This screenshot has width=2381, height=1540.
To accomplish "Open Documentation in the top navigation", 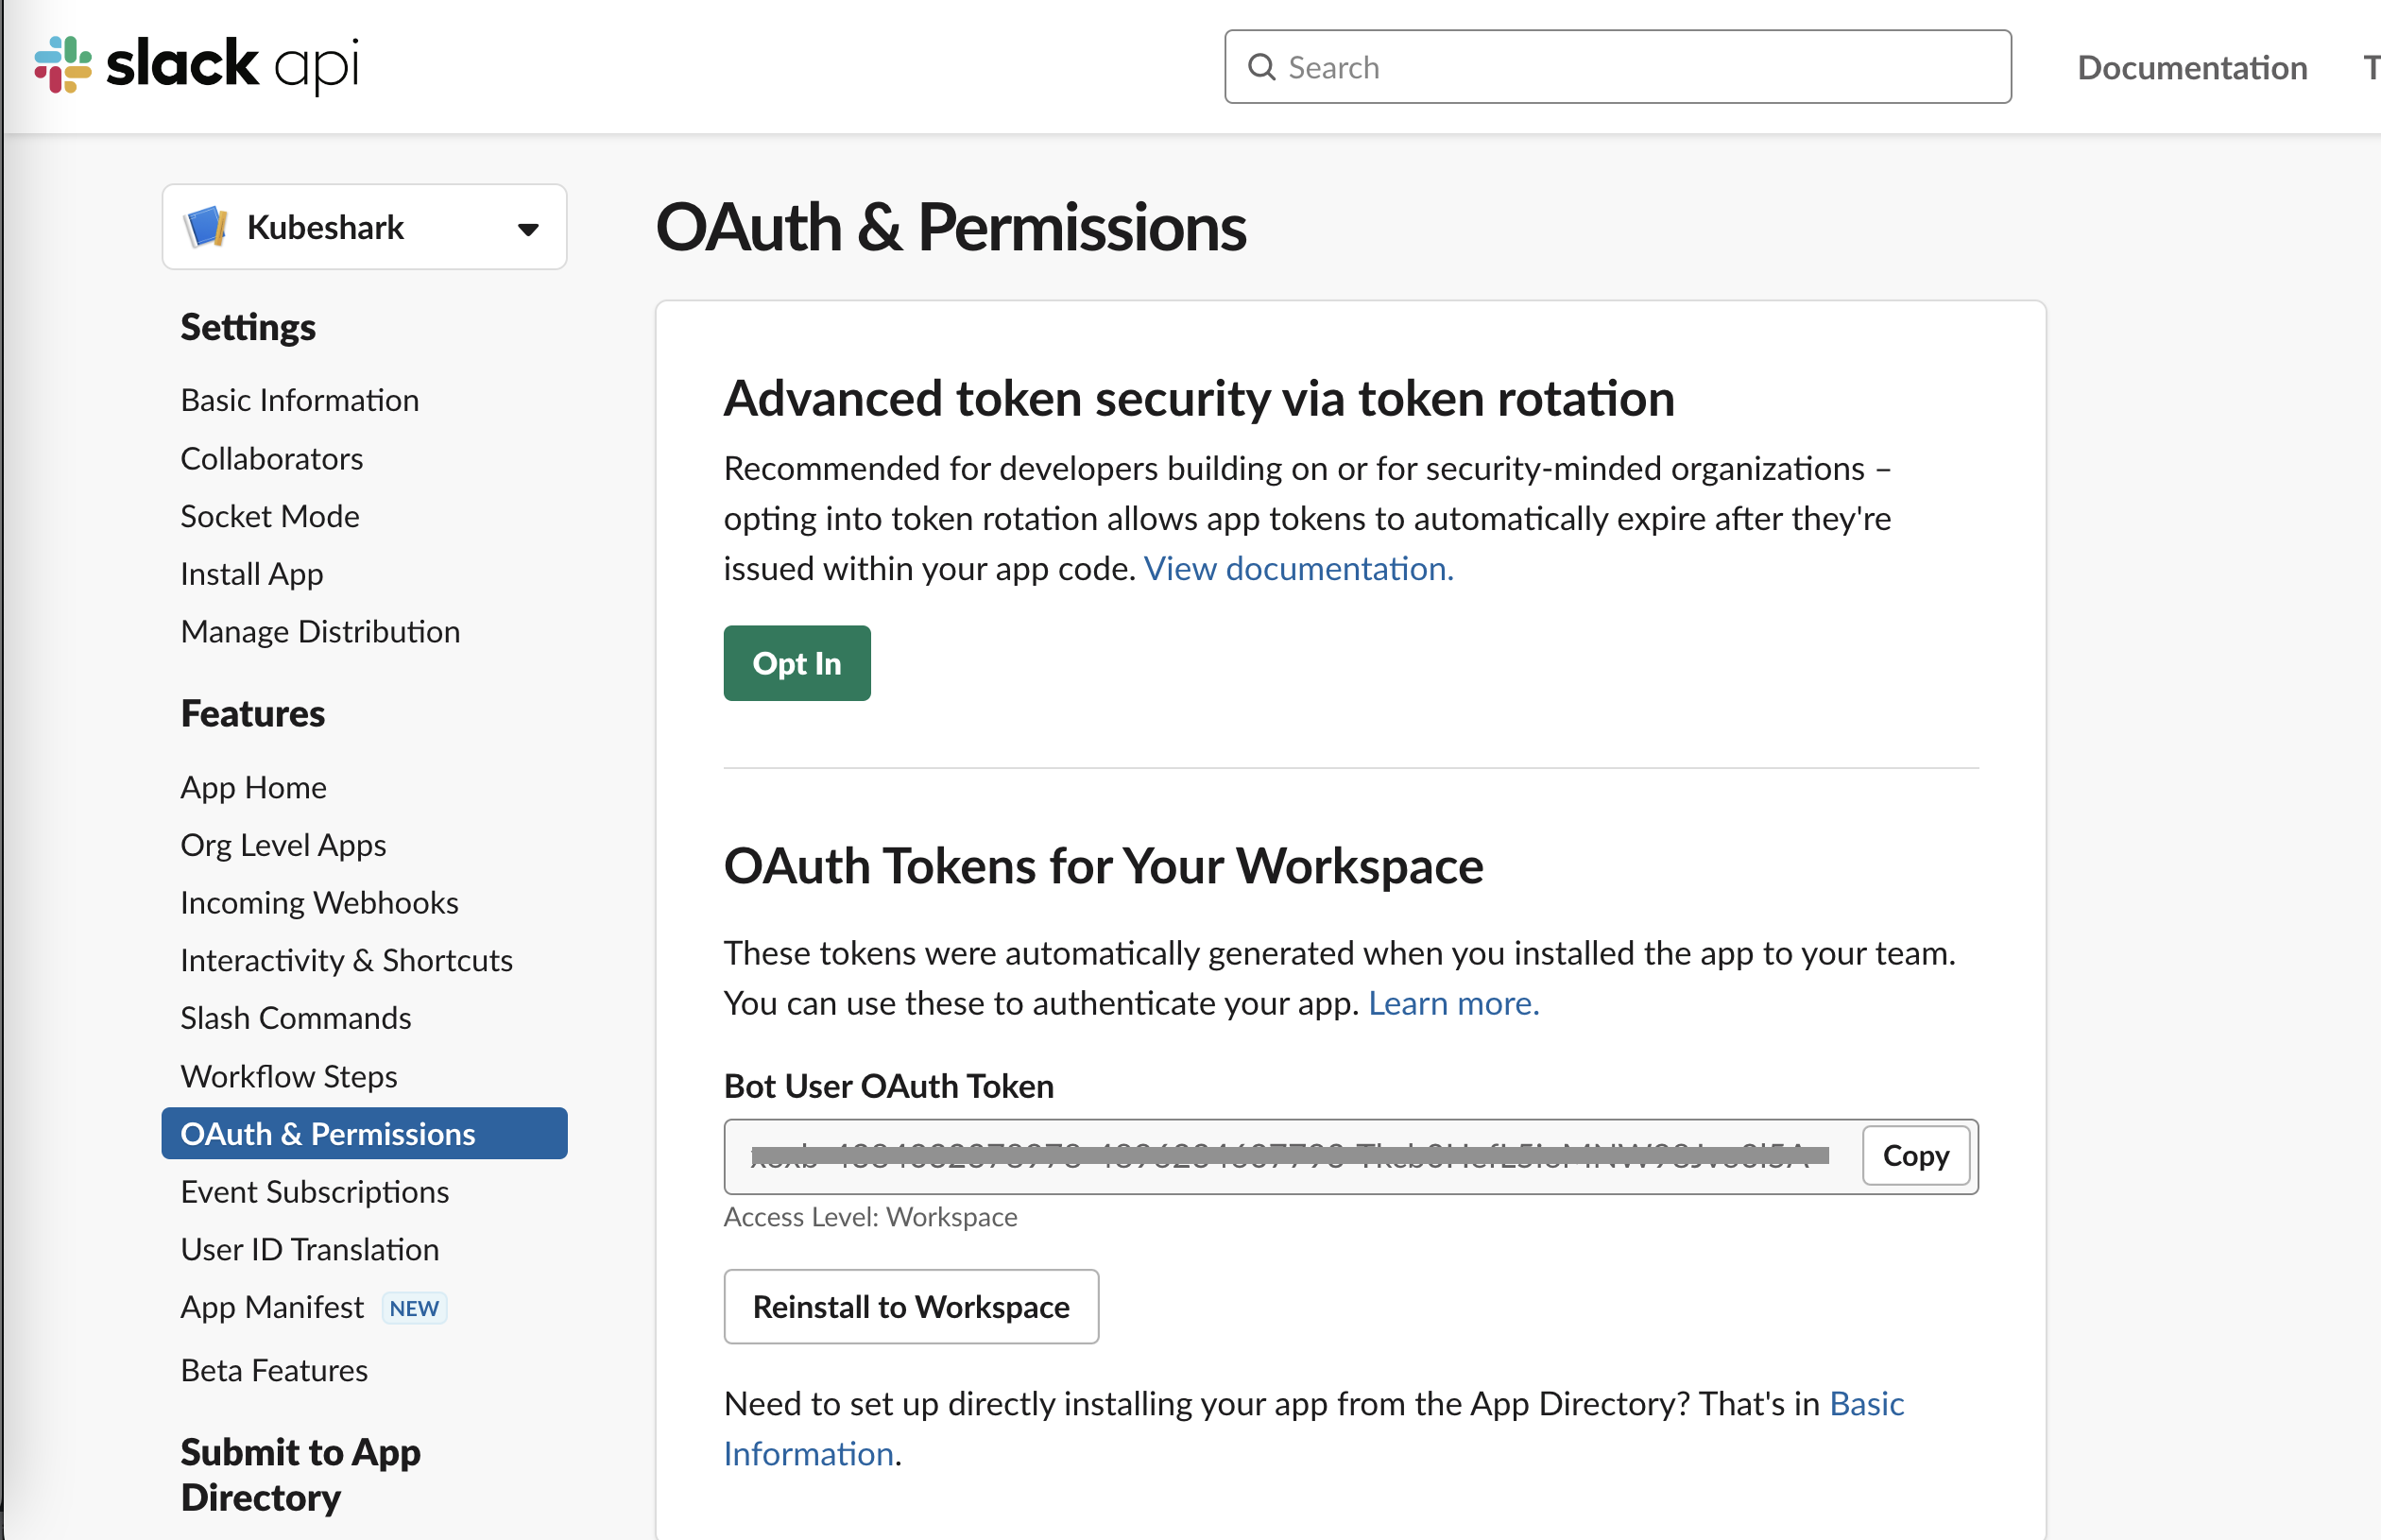I will (x=2192, y=67).
